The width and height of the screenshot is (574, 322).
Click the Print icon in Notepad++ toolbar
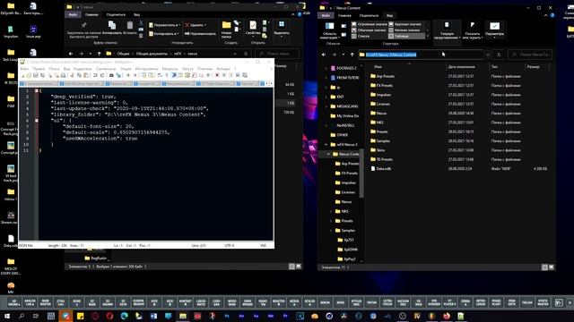point(64,75)
